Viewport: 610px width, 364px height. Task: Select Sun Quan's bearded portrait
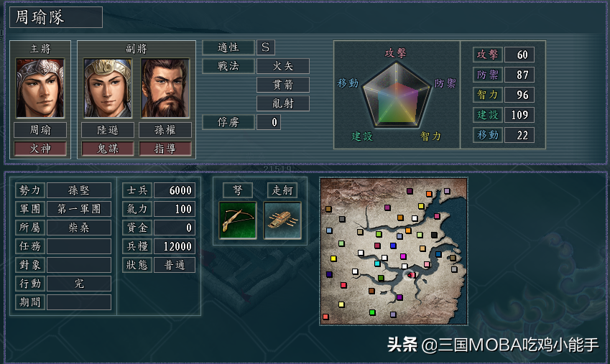point(165,88)
